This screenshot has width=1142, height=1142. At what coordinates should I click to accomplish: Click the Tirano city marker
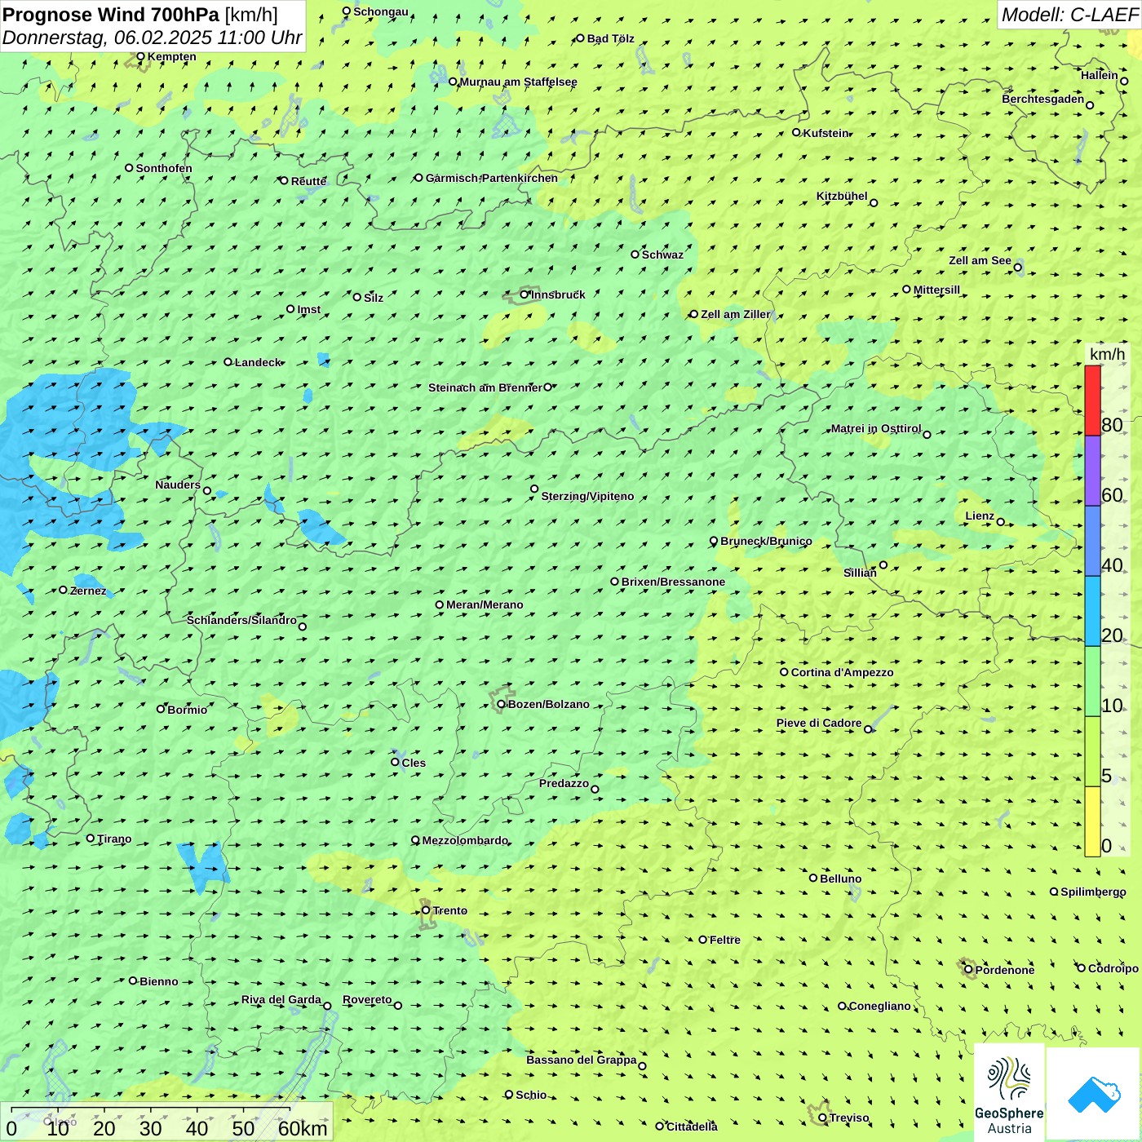91,838
